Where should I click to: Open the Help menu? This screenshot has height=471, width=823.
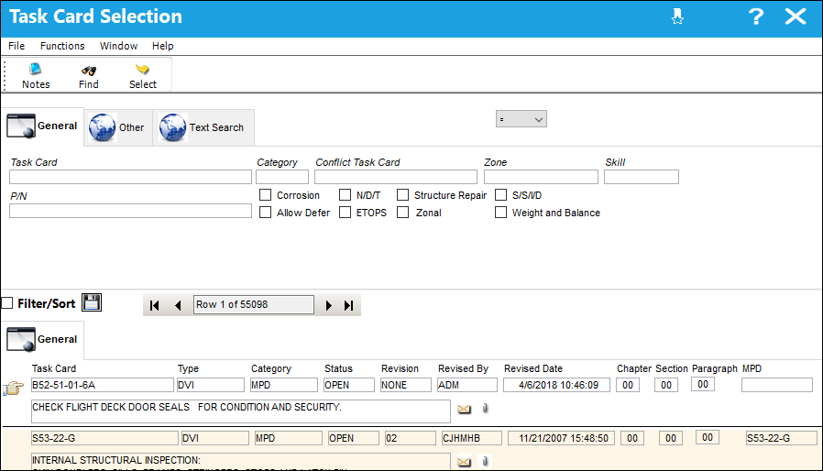coord(163,46)
